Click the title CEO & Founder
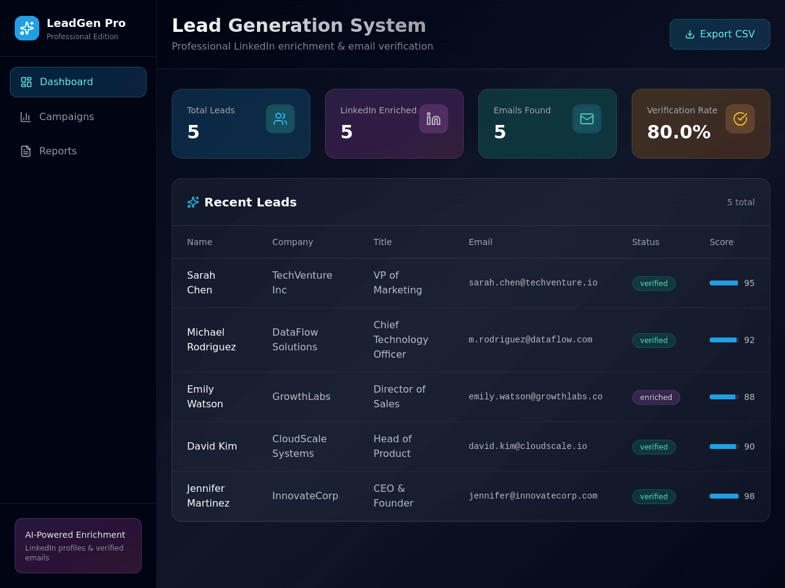Viewport: 785px width, 588px height. point(393,496)
